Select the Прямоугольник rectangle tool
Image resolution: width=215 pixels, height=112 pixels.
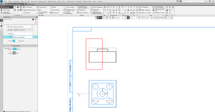[29, 10]
